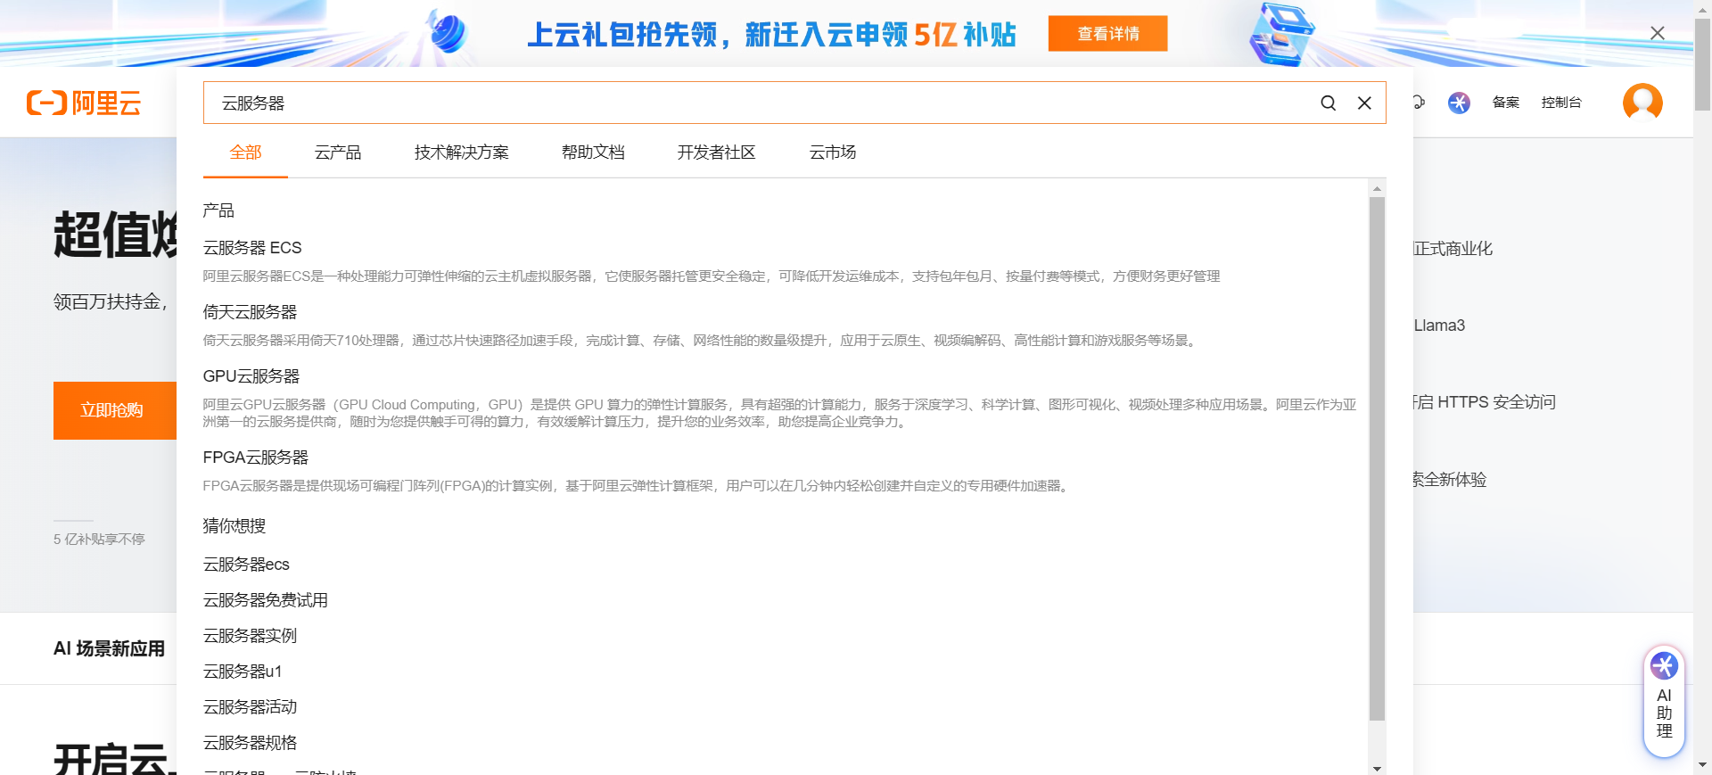The height and width of the screenshot is (775, 1712).
Task: Select the 云市场 tab
Action: tap(832, 153)
